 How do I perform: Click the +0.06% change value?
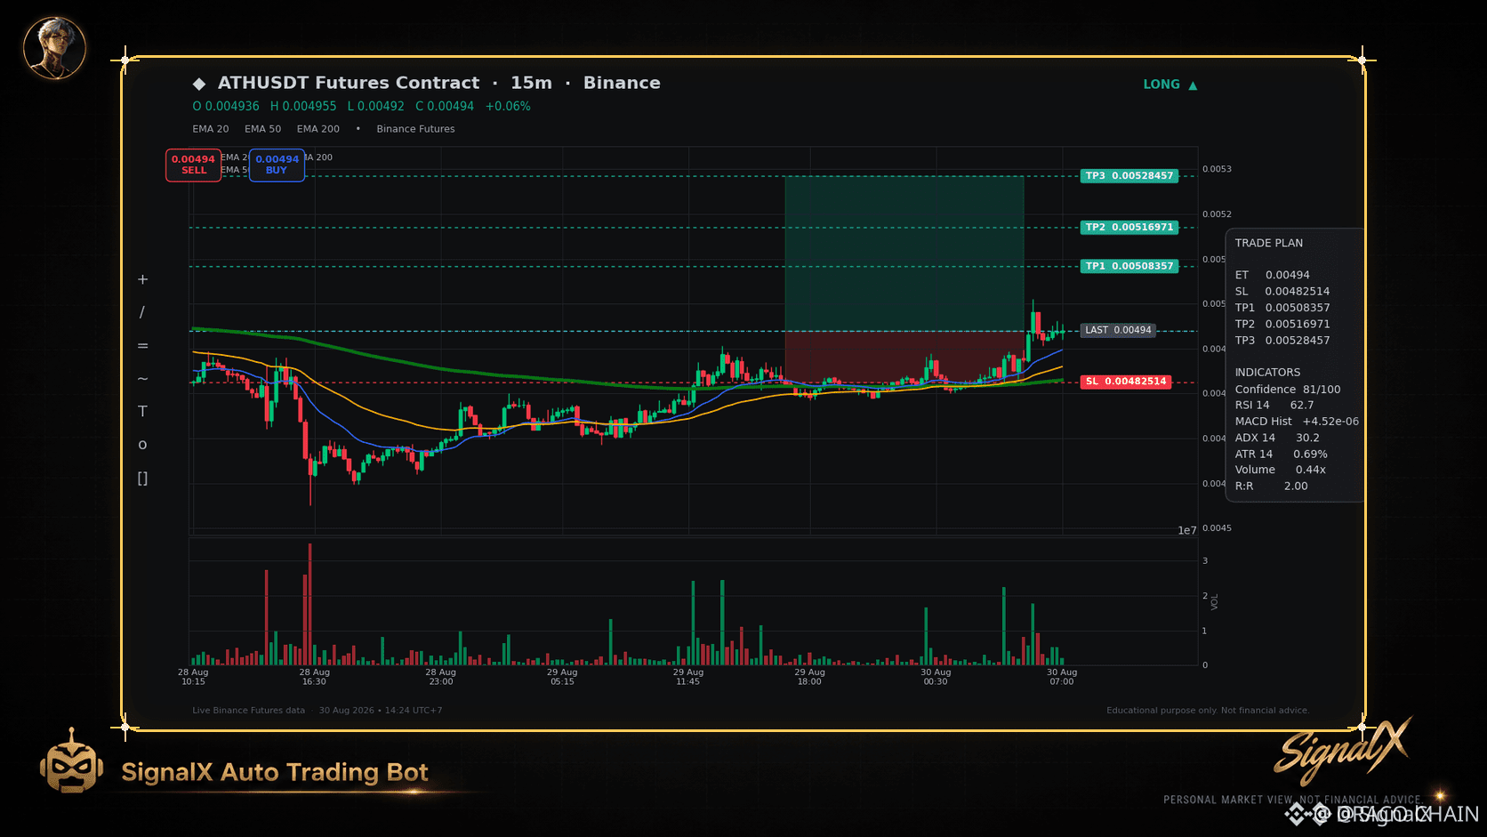tap(508, 106)
